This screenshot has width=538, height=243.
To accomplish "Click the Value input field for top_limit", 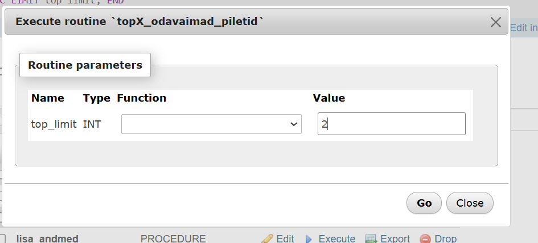I will point(391,124).
